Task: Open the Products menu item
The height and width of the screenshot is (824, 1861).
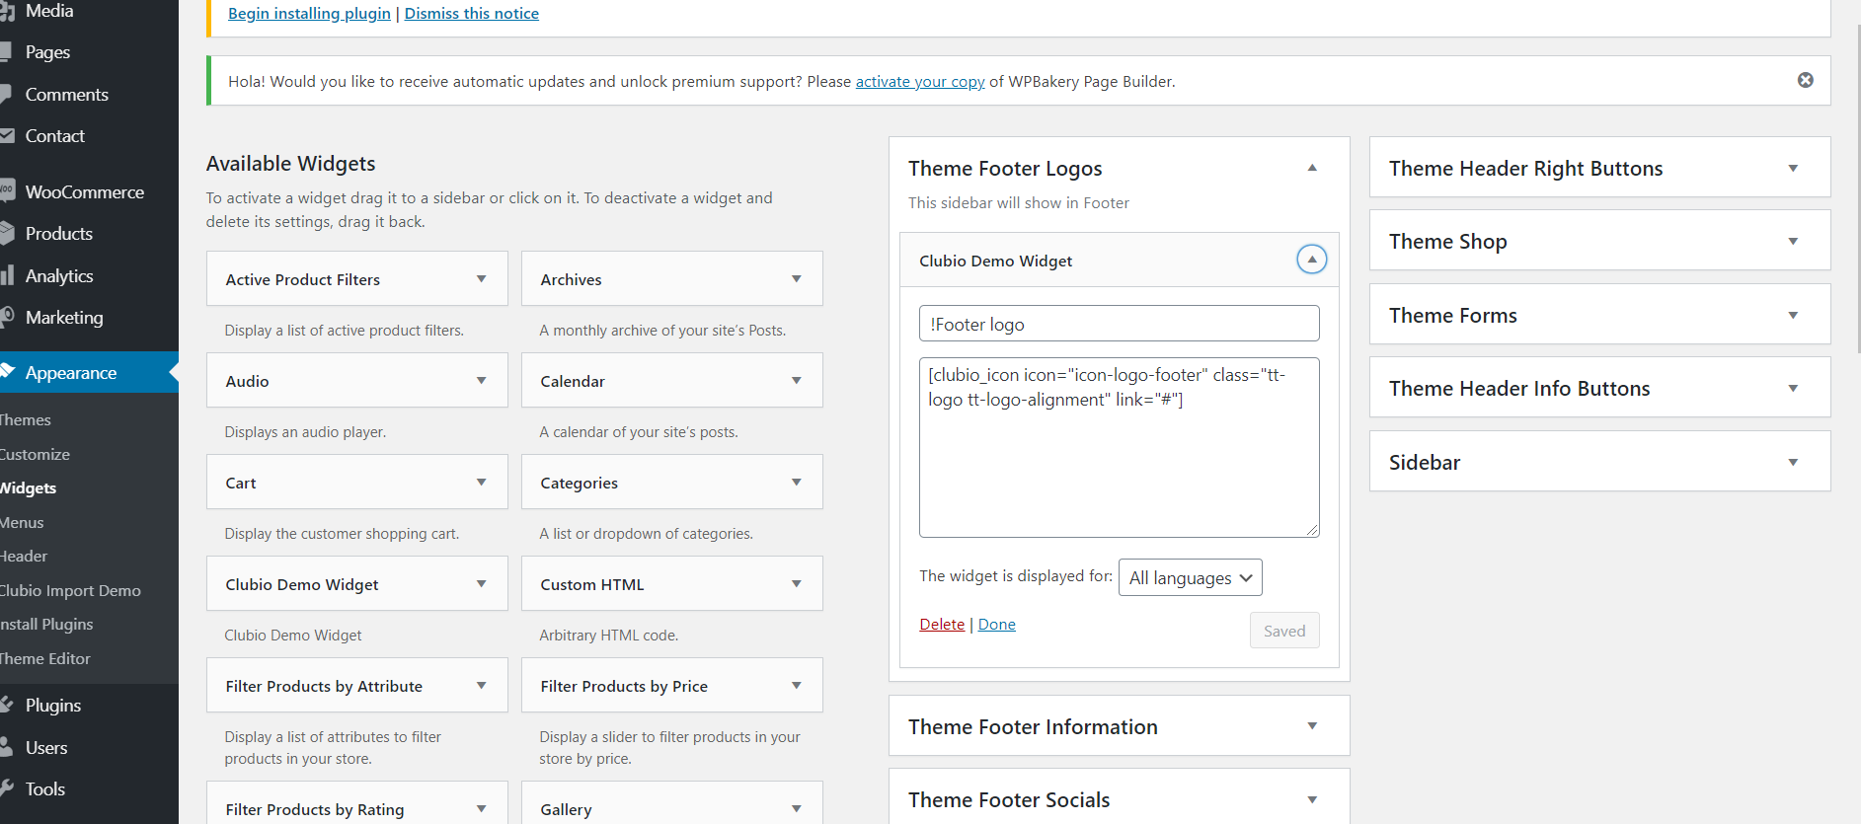Action: click(x=59, y=234)
